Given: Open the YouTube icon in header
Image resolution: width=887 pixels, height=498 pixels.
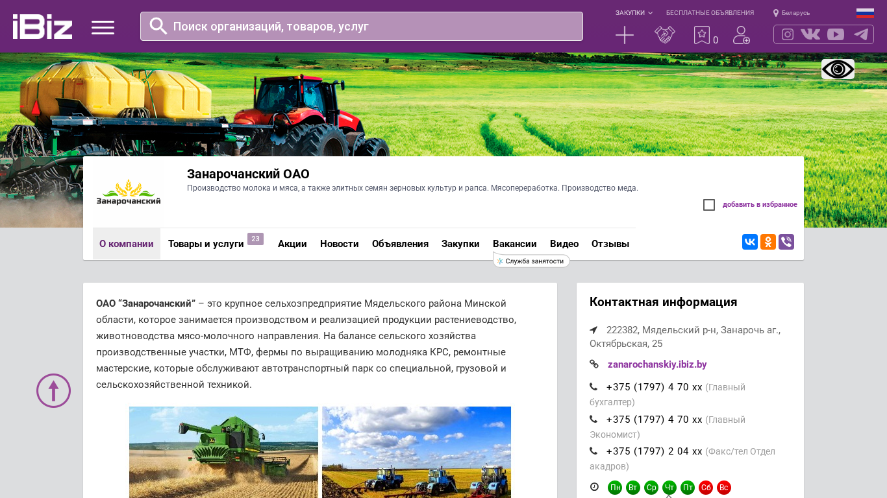Looking at the screenshot, I should (x=836, y=34).
